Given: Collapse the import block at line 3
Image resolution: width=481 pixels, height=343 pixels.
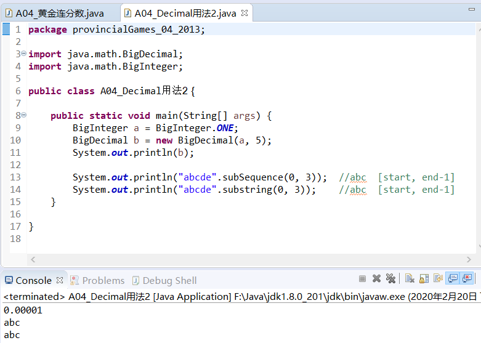Looking at the screenshot, I should tap(23, 54).
